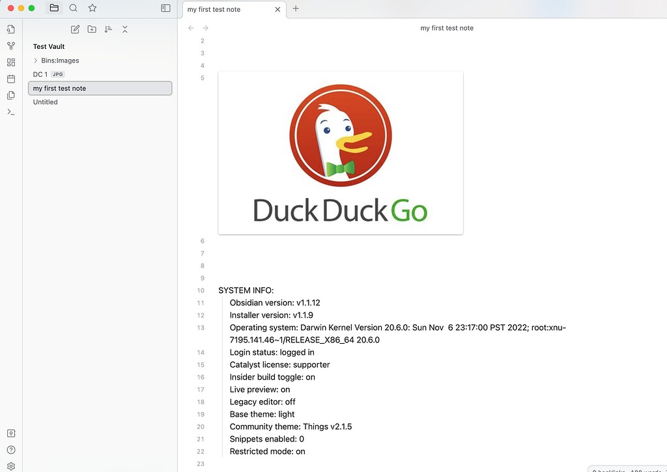Collapse all folders icon
This screenshot has width=667, height=472.
click(124, 29)
